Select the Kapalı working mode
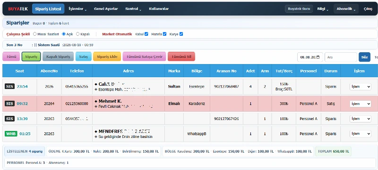378x170 pixels. (x=77, y=34)
